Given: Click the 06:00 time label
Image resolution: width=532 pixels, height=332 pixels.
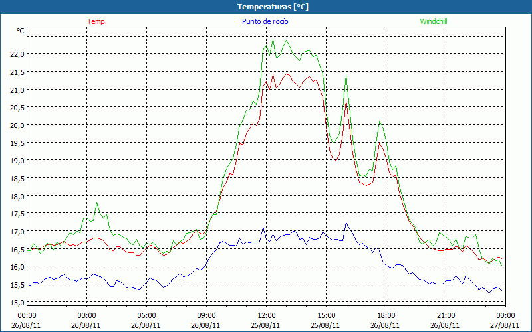Looking at the screenshot, I should click(x=146, y=316).
